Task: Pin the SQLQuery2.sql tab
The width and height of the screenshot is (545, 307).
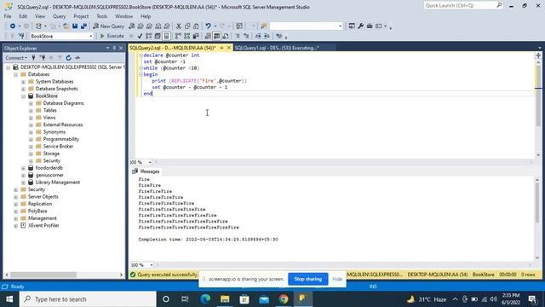Action: tap(221, 48)
